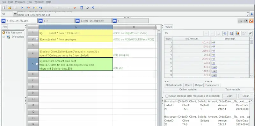Viewport: 255px width, 126px height.
Task: Collapse row 2 using its minus toggle
Action: 37,39
